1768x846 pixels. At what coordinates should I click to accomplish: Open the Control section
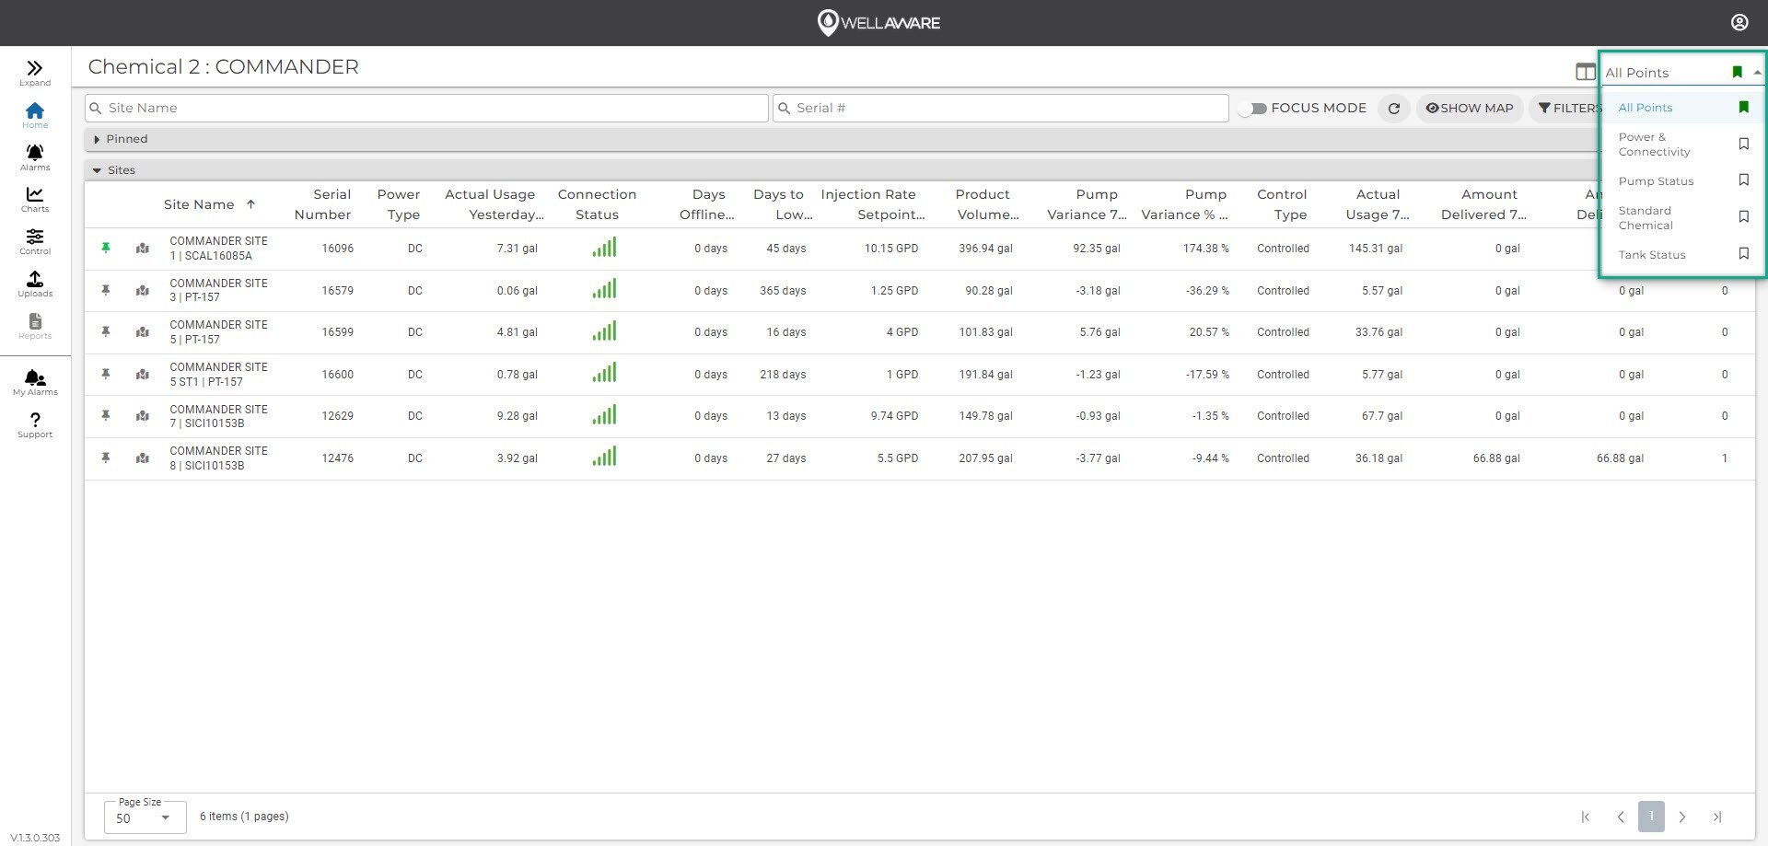tap(35, 241)
